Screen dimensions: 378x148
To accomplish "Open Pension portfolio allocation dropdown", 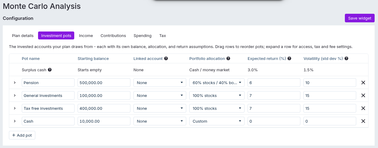I will coord(217,83).
